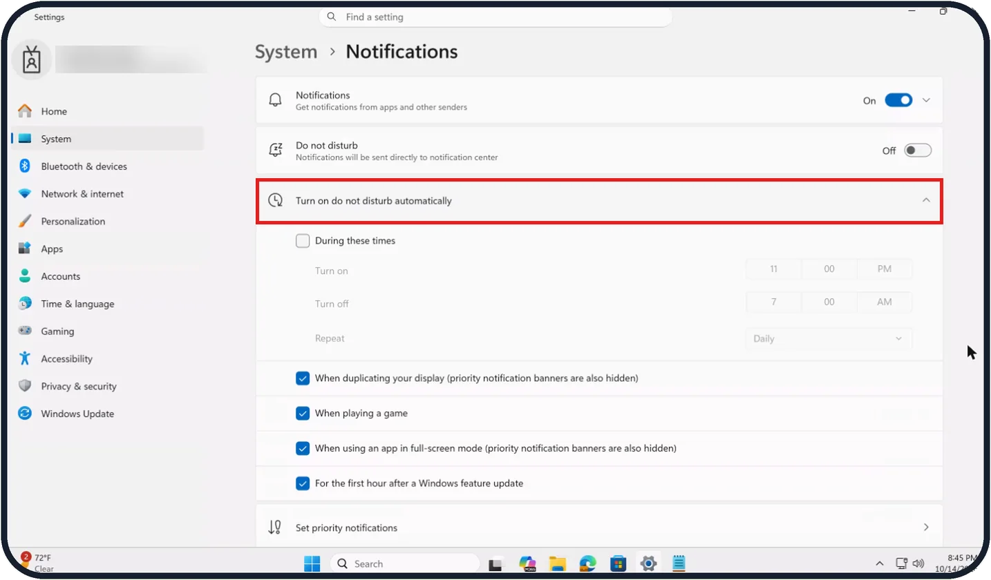Image resolution: width=991 pixels, height=580 pixels.
Task: Open Set priority notifications
Action: 599,528
